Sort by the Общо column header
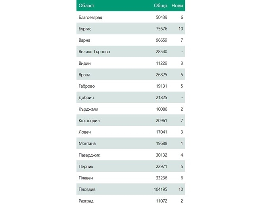Viewport: 265px width, 204px height. point(160,6)
